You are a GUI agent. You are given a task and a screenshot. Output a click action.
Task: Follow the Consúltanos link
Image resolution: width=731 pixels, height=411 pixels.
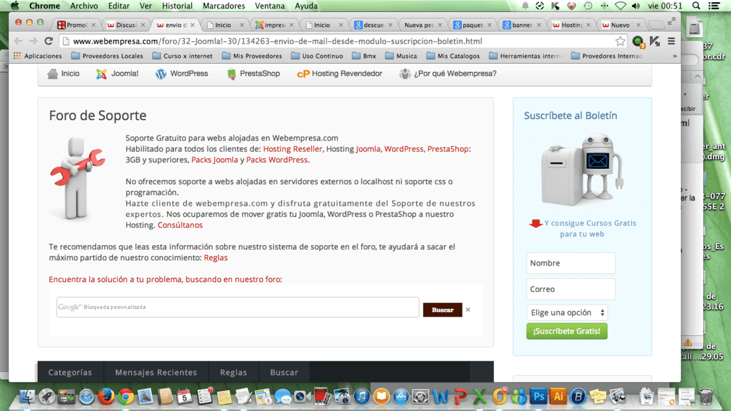tap(180, 224)
